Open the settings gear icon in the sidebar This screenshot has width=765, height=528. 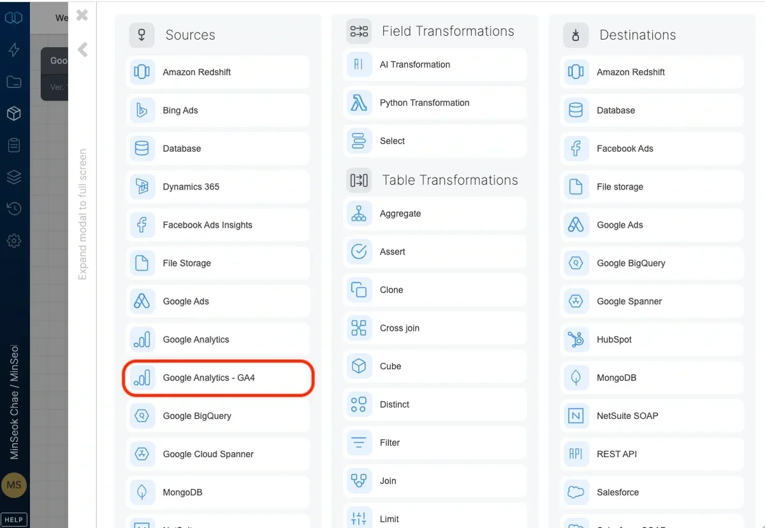tap(14, 240)
